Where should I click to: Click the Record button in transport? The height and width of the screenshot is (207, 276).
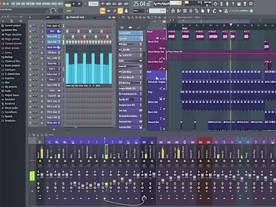pos(86,4)
